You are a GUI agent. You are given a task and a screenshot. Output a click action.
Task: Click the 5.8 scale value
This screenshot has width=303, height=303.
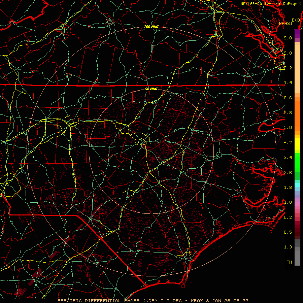[288, 113]
